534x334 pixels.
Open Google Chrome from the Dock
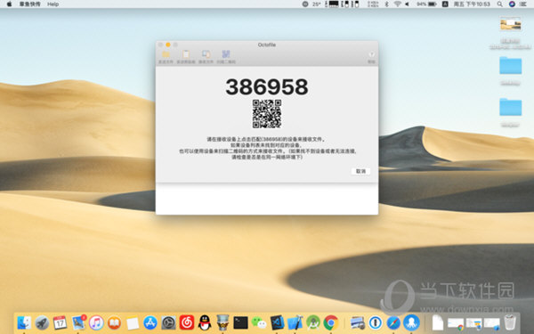(331, 322)
